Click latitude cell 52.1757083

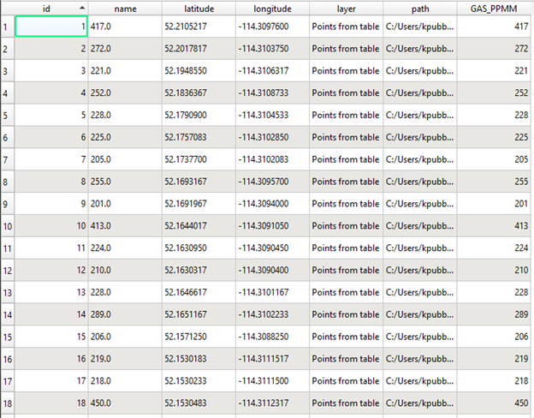click(199, 137)
